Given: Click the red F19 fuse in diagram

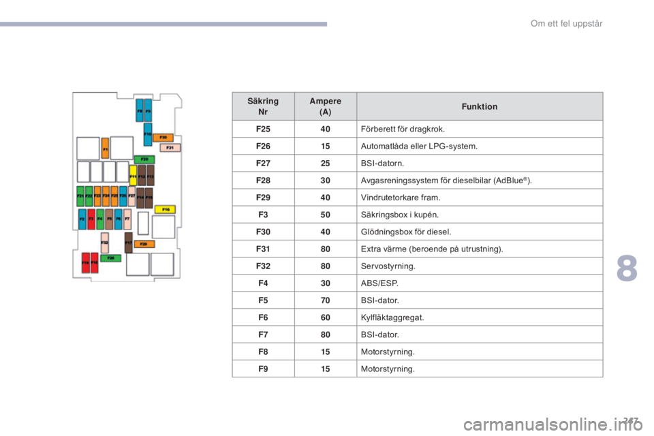Looking at the screenshot, I should click(x=86, y=263).
